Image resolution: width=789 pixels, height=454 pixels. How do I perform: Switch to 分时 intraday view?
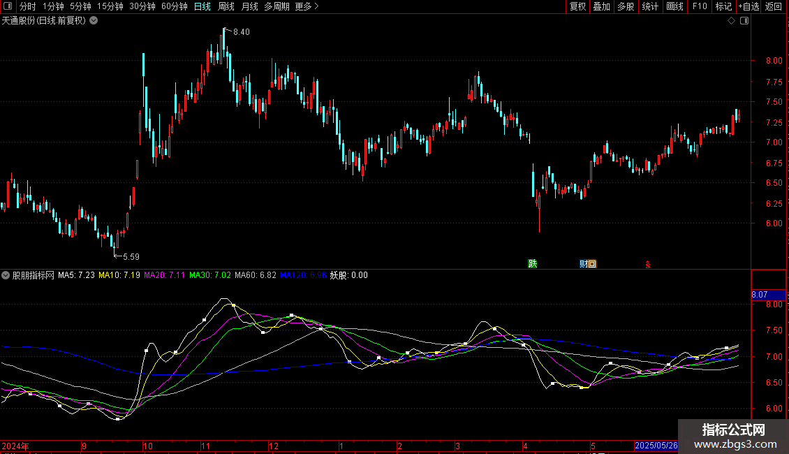(28, 6)
